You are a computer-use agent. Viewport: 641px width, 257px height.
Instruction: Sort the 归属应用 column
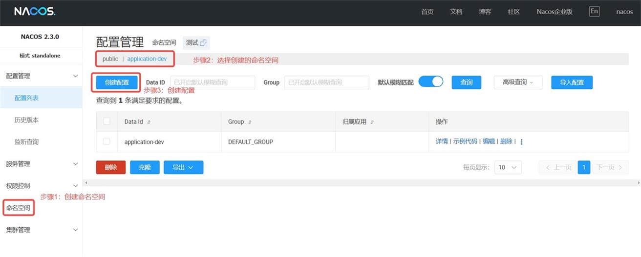(x=372, y=122)
